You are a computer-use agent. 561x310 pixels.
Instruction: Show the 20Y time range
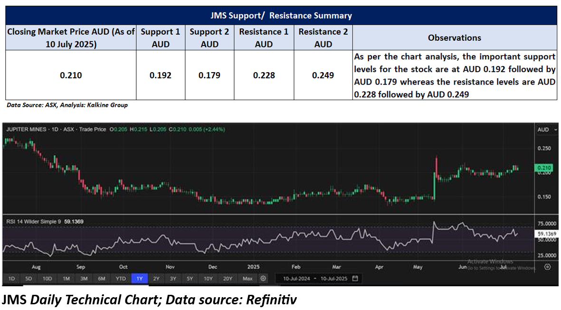(x=228, y=279)
